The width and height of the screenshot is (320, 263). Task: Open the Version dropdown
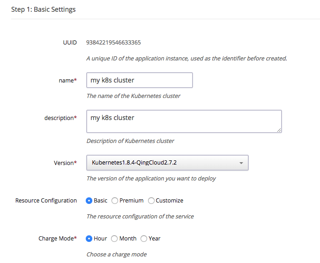pyautogui.click(x=167, y=163)
